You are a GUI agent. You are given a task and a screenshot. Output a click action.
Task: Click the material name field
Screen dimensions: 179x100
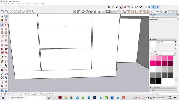click(165, 42)
